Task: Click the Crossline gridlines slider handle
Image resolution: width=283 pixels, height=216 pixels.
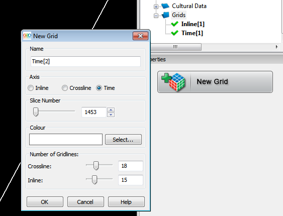Action: pos(96,165)
